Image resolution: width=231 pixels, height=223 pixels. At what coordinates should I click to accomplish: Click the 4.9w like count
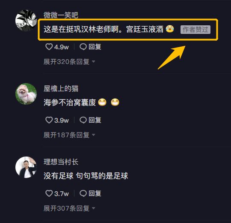pyautogui.click(x=62, y=47)
